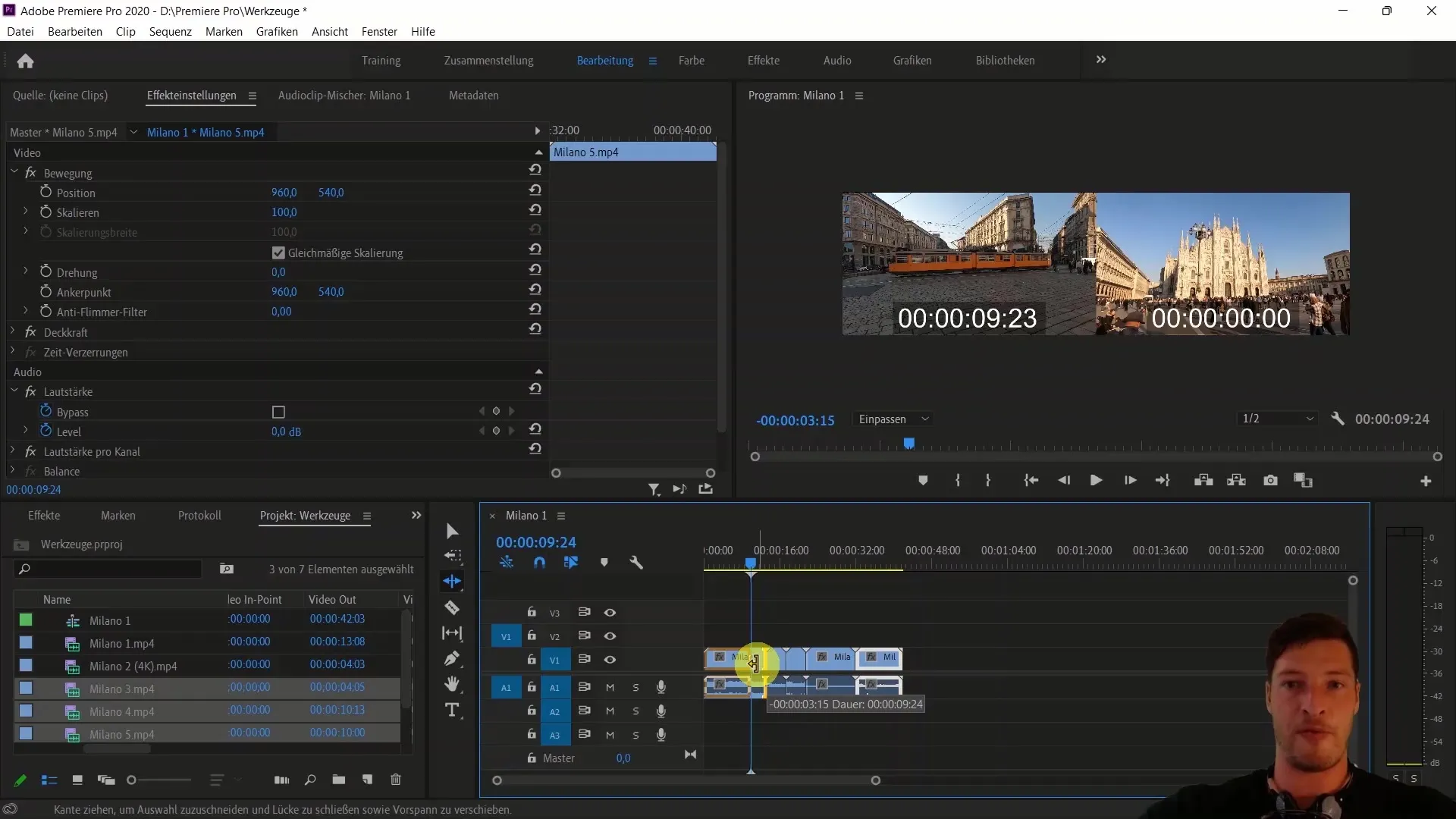Open timeline display settings wrench

[x=636, y=562]
